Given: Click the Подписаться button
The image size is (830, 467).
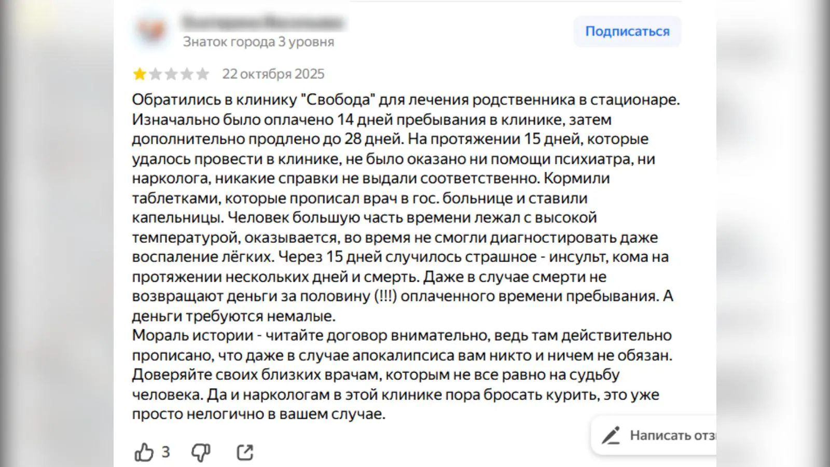Looking at the screenshot, I should [627, 31].
